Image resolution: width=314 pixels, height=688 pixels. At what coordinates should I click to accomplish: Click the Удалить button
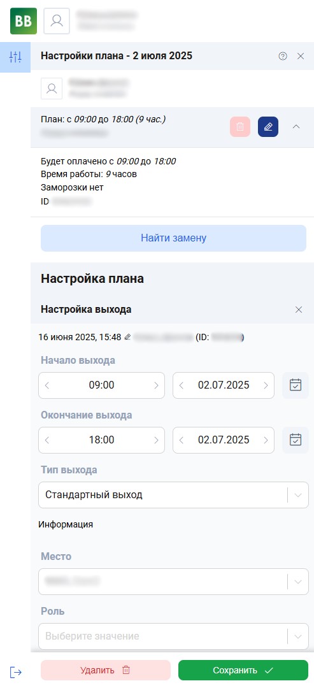pos(106,670)
